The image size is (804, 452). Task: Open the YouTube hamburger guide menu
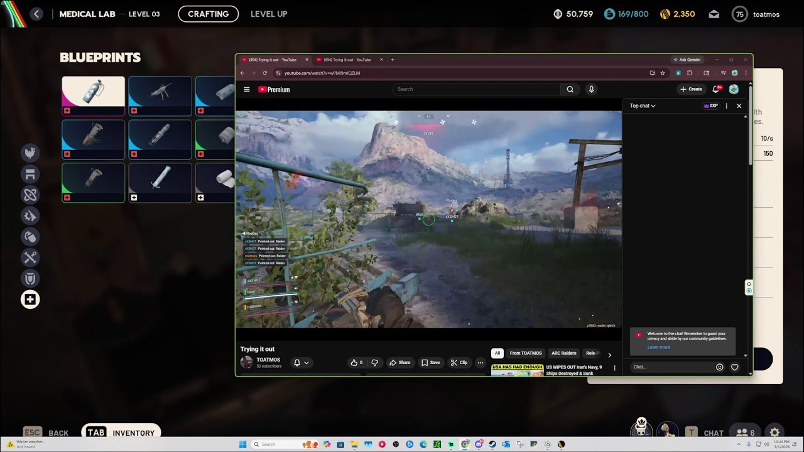[247, 89]
